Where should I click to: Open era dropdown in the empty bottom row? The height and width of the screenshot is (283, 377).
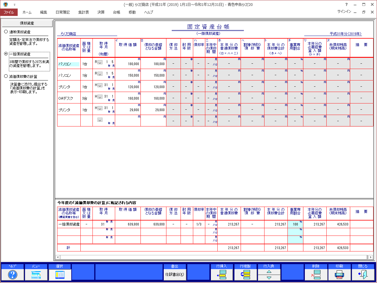click(100, 120)
